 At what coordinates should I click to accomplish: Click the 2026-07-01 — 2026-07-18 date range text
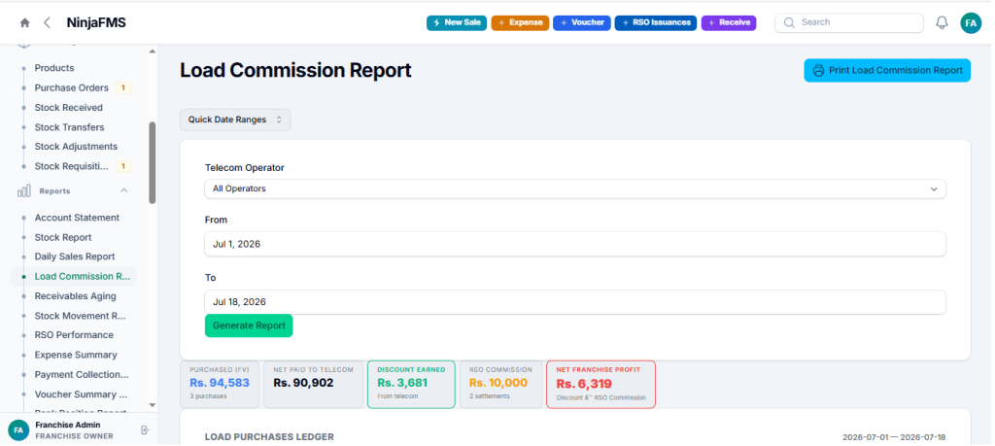(x=895, y=438)
